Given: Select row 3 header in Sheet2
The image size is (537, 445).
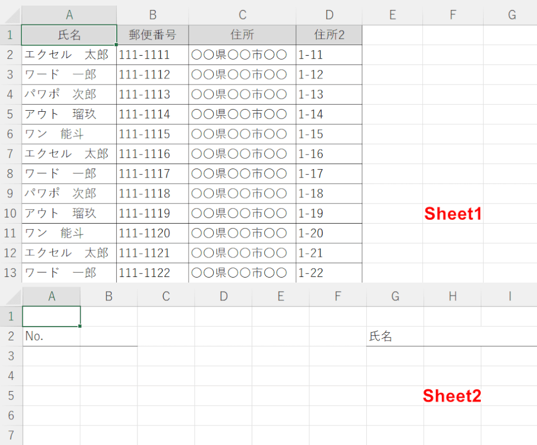Looking at the screenshot, I should (x=11, y=356).
